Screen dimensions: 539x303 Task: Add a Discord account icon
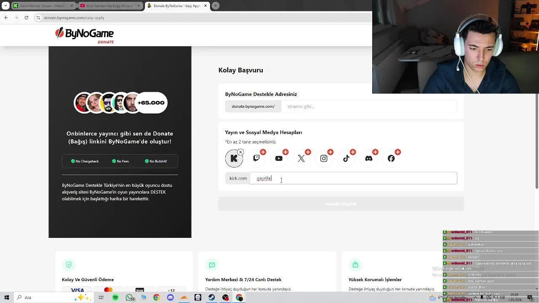(369, 159)
